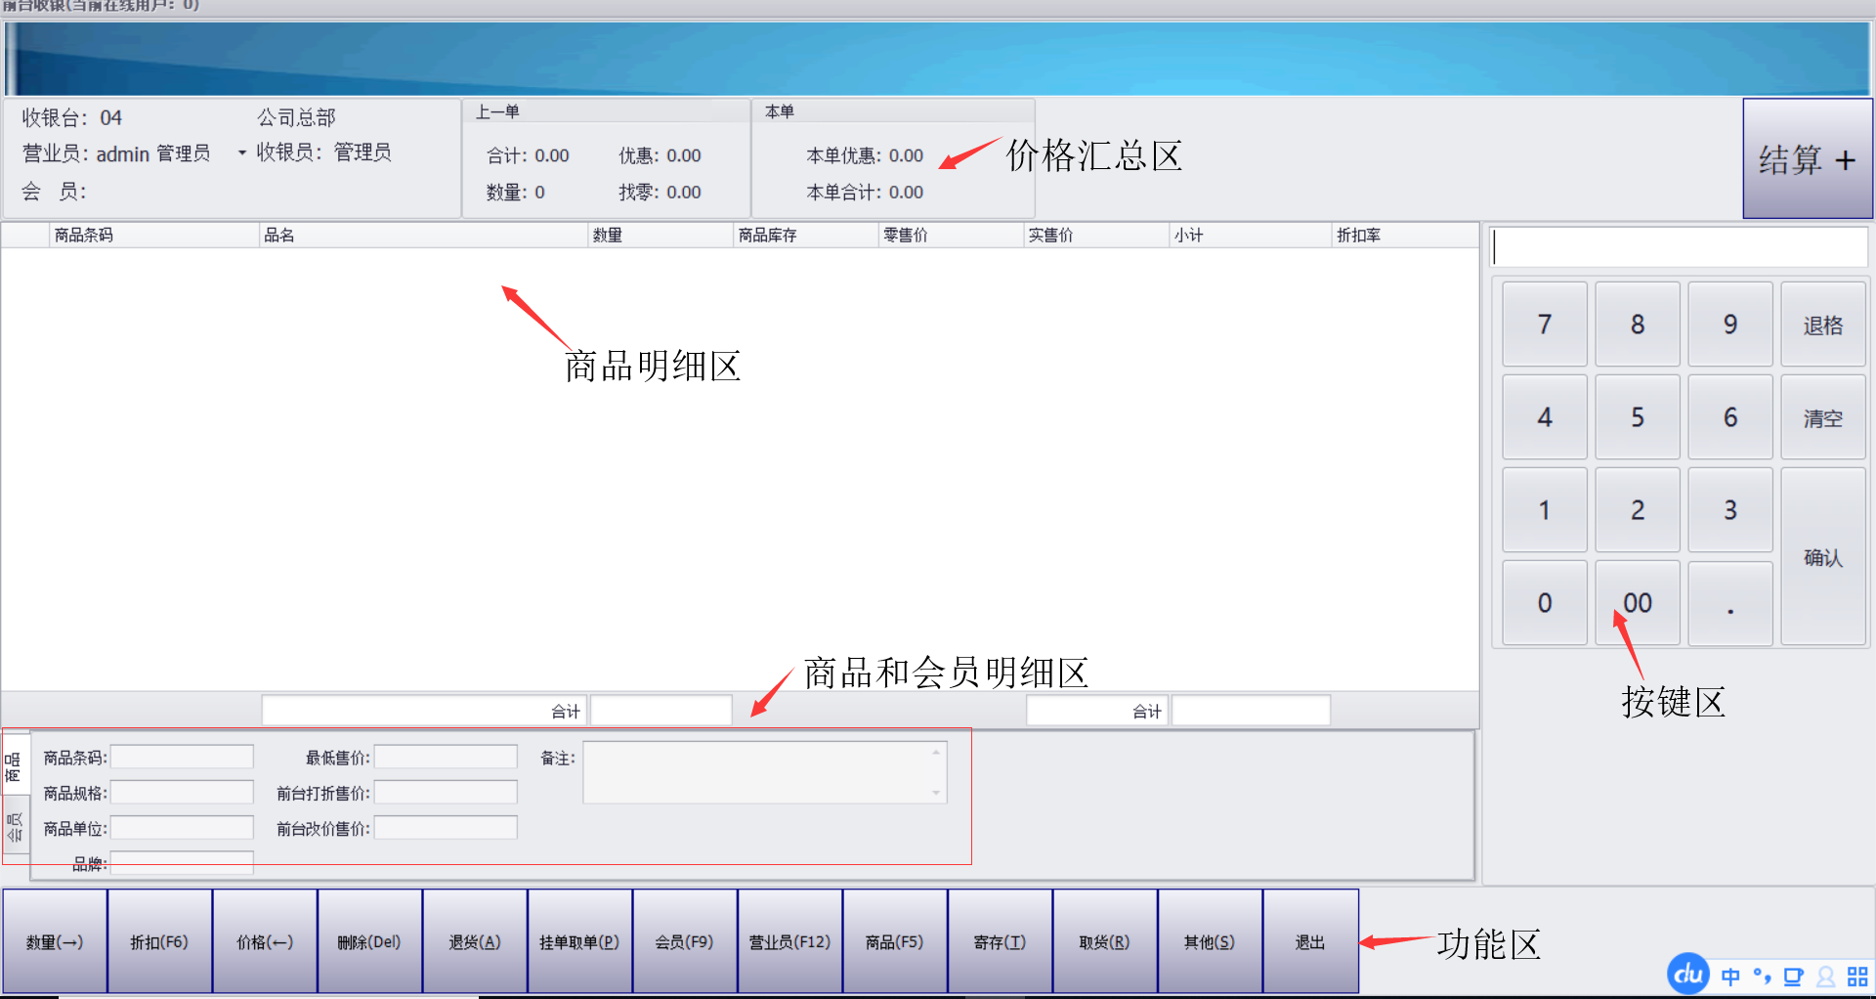
Task: Click the 零售价 column header
Action: (x=952, y=235)
